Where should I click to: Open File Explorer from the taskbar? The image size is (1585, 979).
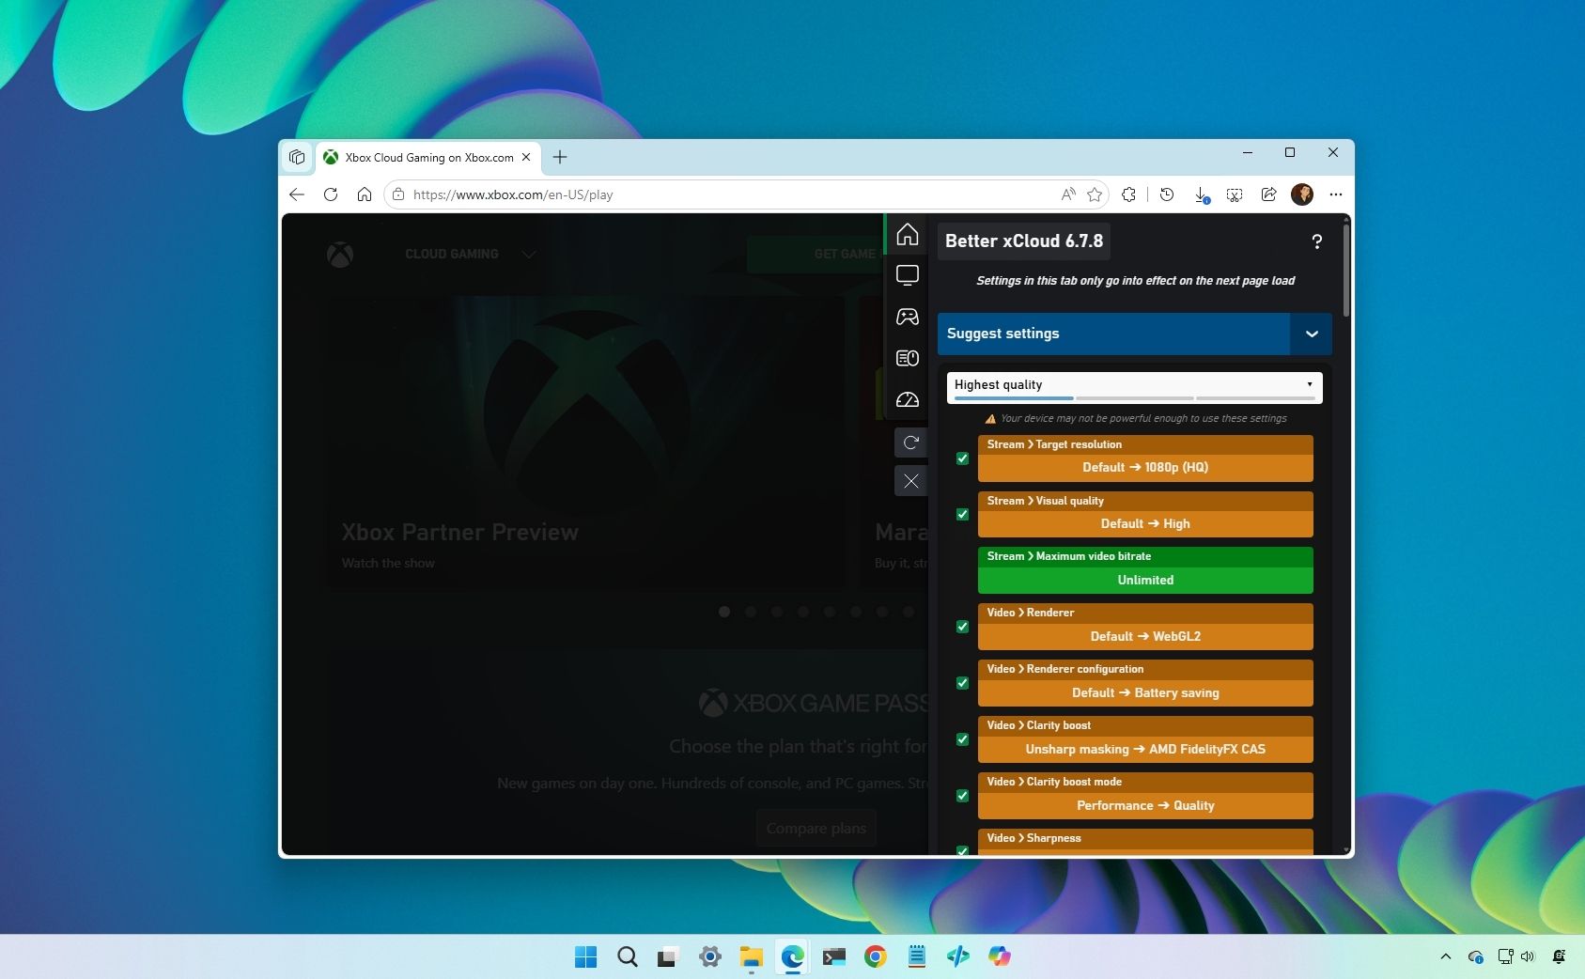click(751, 956)
